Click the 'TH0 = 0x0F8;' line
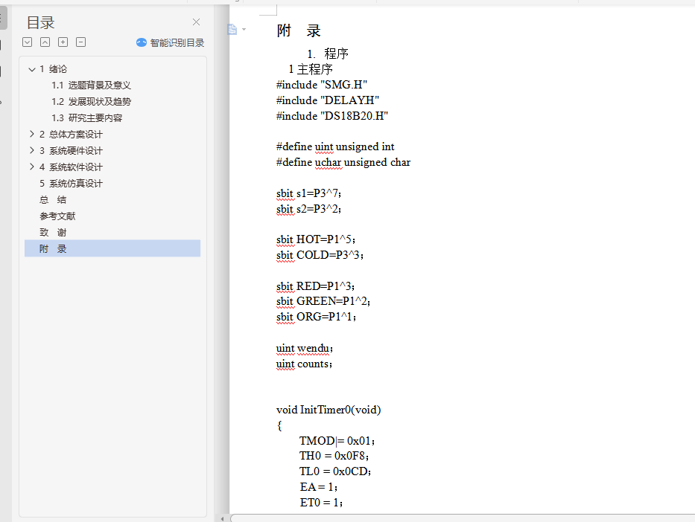Viewport: 695px width, 522px height. [x=334, y=456]
